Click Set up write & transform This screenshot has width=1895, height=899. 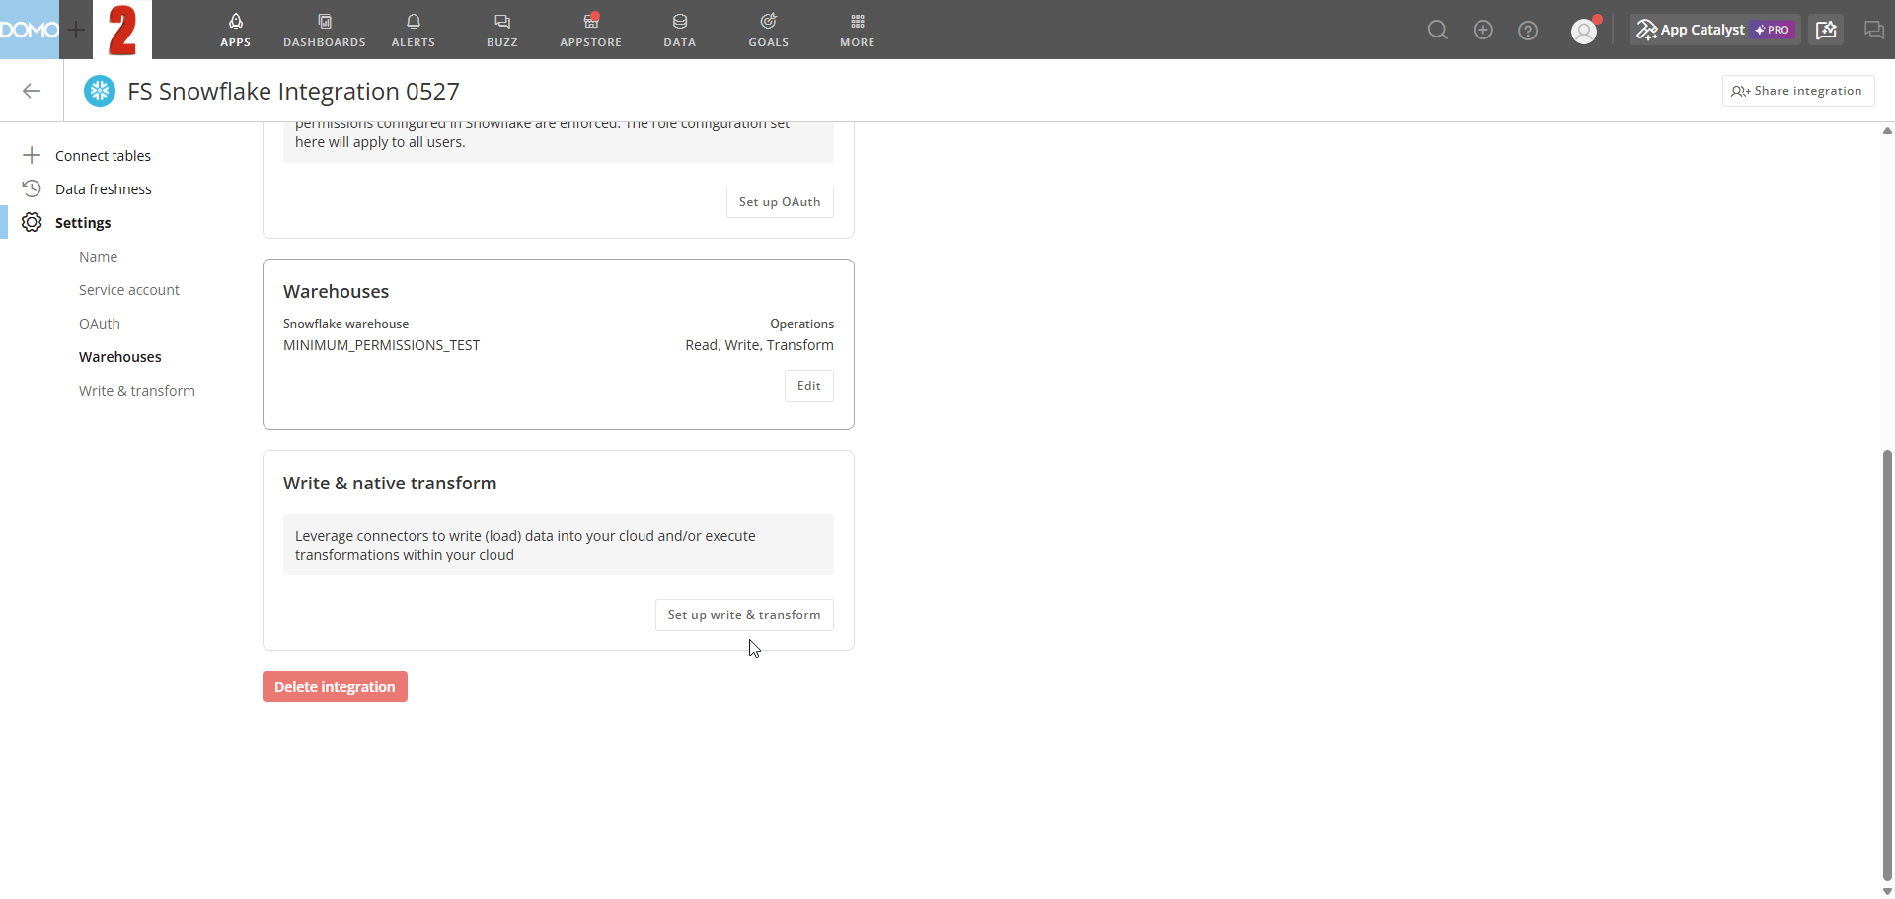click(x=744, y=615)
